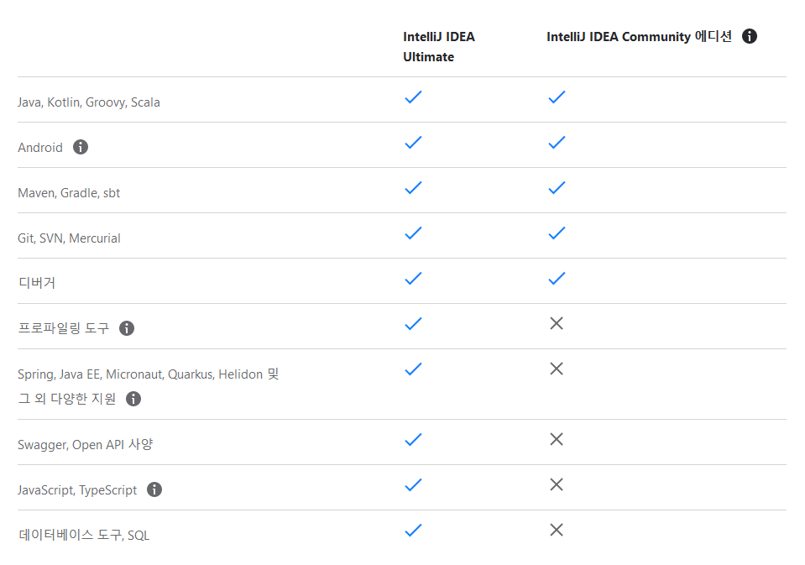
Task: Click Community X mark for 프로파일링 도구
Action: (x=557, y=323)
